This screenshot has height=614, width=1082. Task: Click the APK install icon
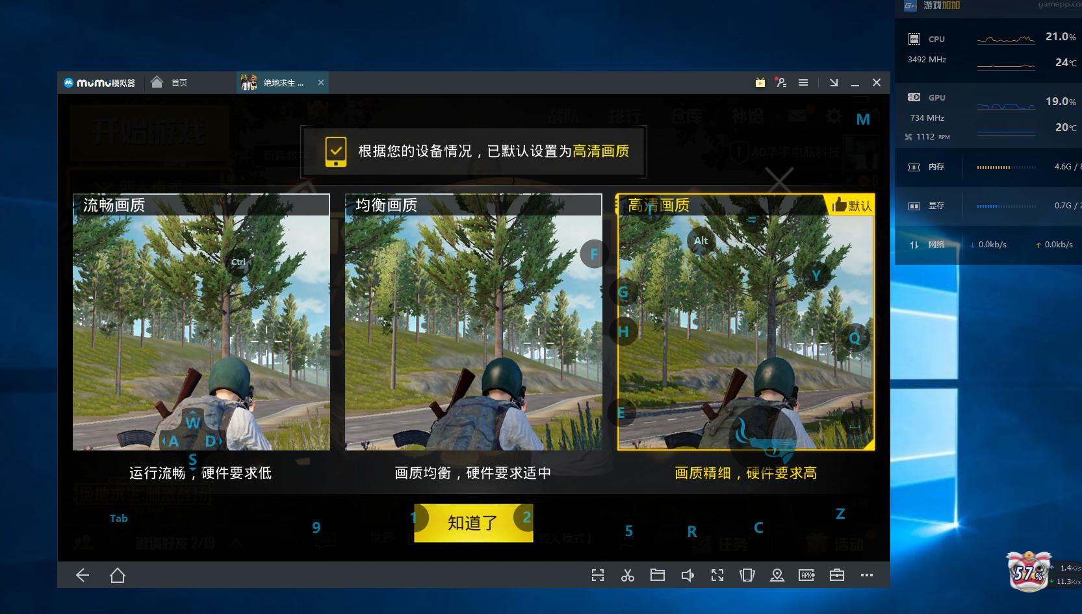807,575
